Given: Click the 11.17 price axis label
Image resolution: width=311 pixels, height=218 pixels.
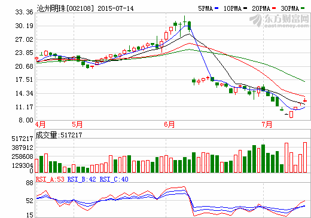Looking at the screenshot, I should coord(24,107).
